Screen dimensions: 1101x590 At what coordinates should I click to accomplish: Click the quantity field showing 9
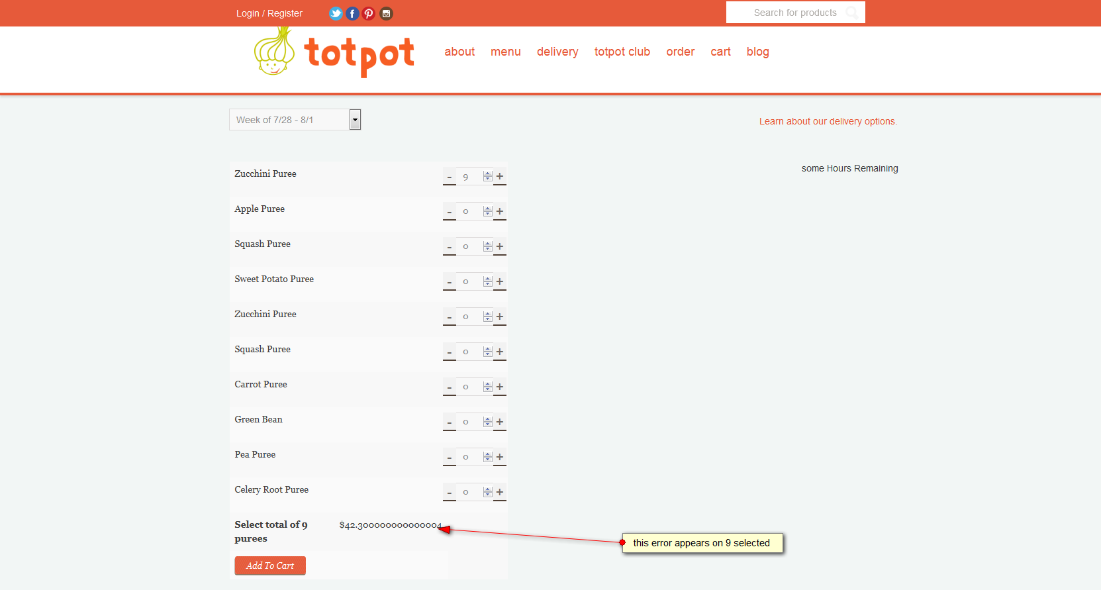[x=474, y=177]
